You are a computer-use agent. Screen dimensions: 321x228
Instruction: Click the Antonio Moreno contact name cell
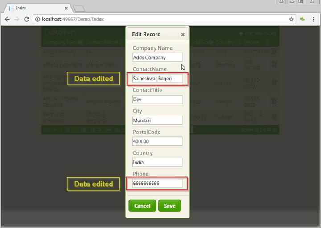click(103, 101)
